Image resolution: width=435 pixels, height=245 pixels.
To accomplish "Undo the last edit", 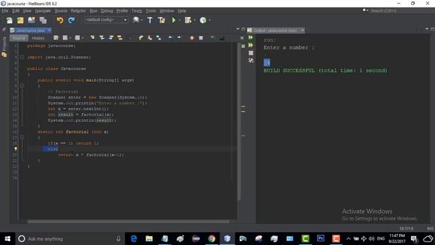I will (60, 20).
